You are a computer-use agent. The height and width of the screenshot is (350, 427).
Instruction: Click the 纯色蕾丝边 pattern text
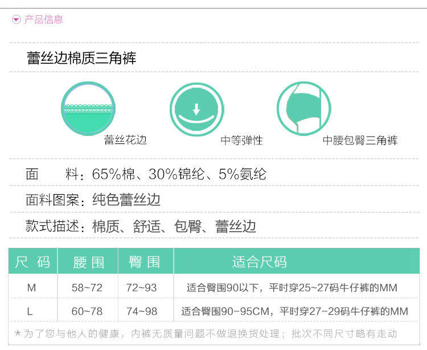pos(126,200)
